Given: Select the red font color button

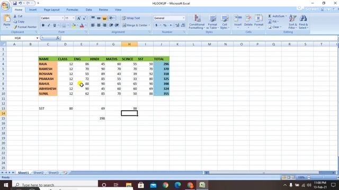Looking at the screenshot, I should click(x=82, y=25).
